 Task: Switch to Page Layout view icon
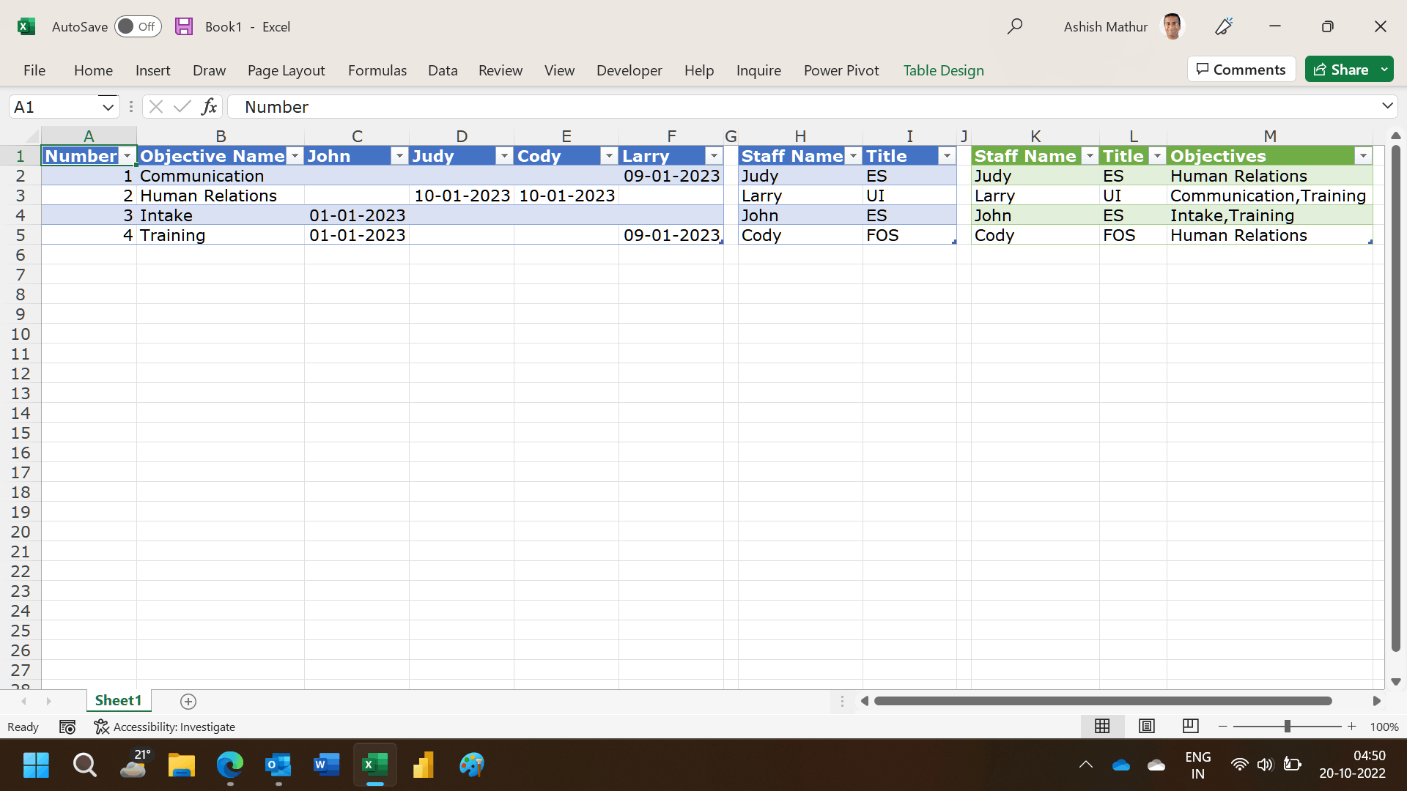pyautogui.click(x=1147, y=727)
